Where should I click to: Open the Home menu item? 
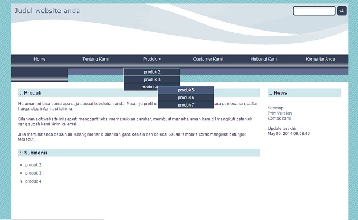pos(40,59)
